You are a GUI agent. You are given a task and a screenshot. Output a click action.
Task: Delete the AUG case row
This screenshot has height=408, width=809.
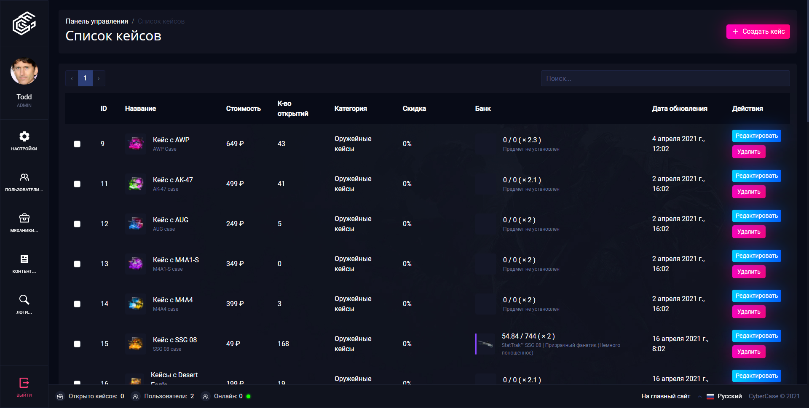[748, 232]
